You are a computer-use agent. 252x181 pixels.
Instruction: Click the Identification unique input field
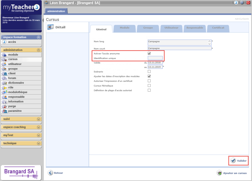[155, 58]
